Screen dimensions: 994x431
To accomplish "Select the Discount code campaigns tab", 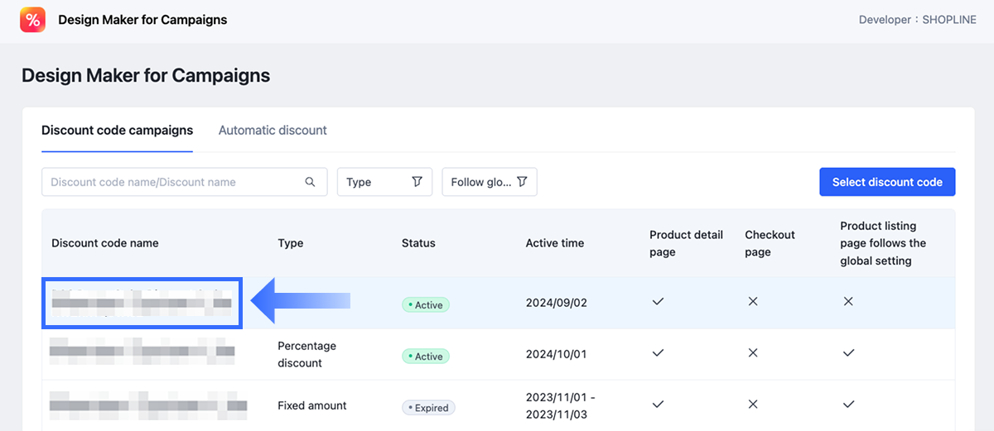I will (x=117, y=131).
